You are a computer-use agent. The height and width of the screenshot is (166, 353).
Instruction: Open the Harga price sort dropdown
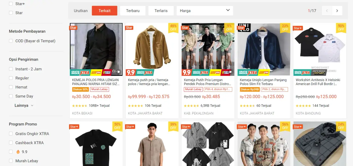click(x=205, y=11)
